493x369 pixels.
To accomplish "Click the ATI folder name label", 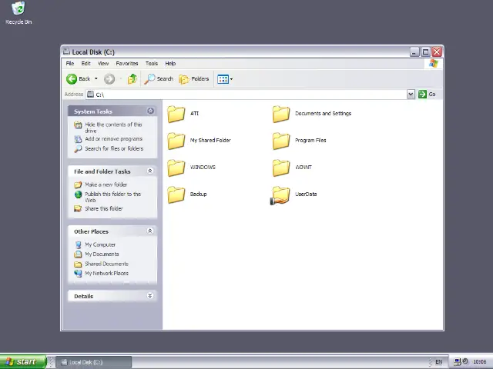I will point(194,114).
